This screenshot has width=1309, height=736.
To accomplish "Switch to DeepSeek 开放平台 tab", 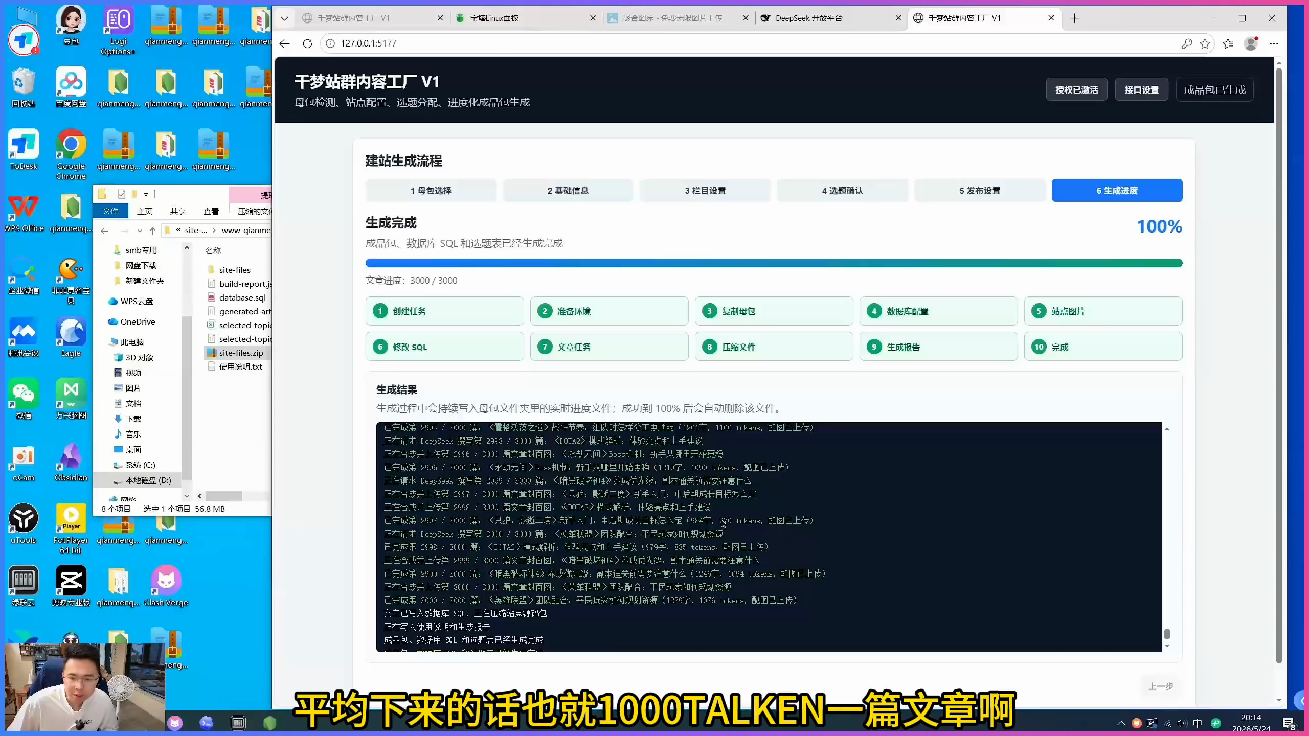I will 831,18.
